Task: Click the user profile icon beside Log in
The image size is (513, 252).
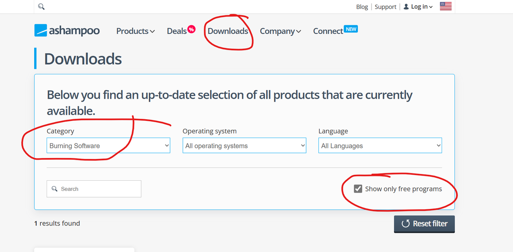Action: (406, 6)
